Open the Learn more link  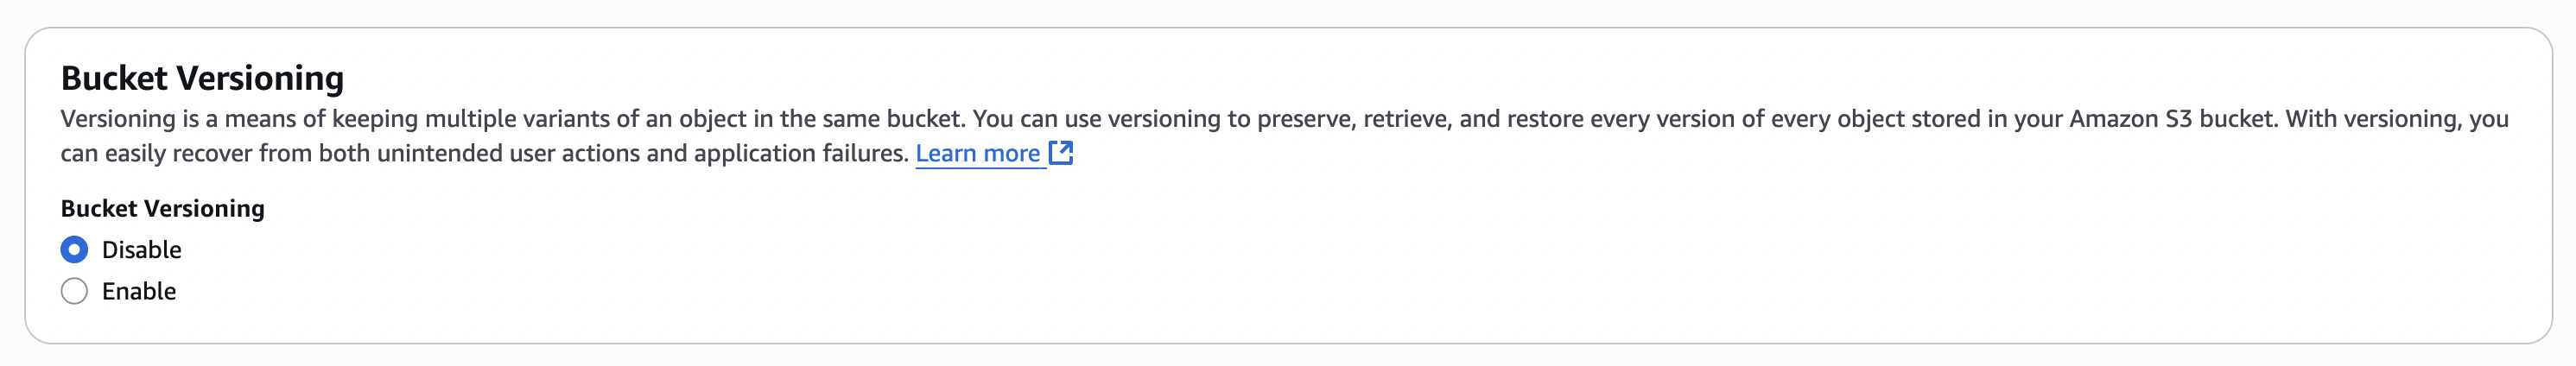pyautogui.click(x=977, y=154)
